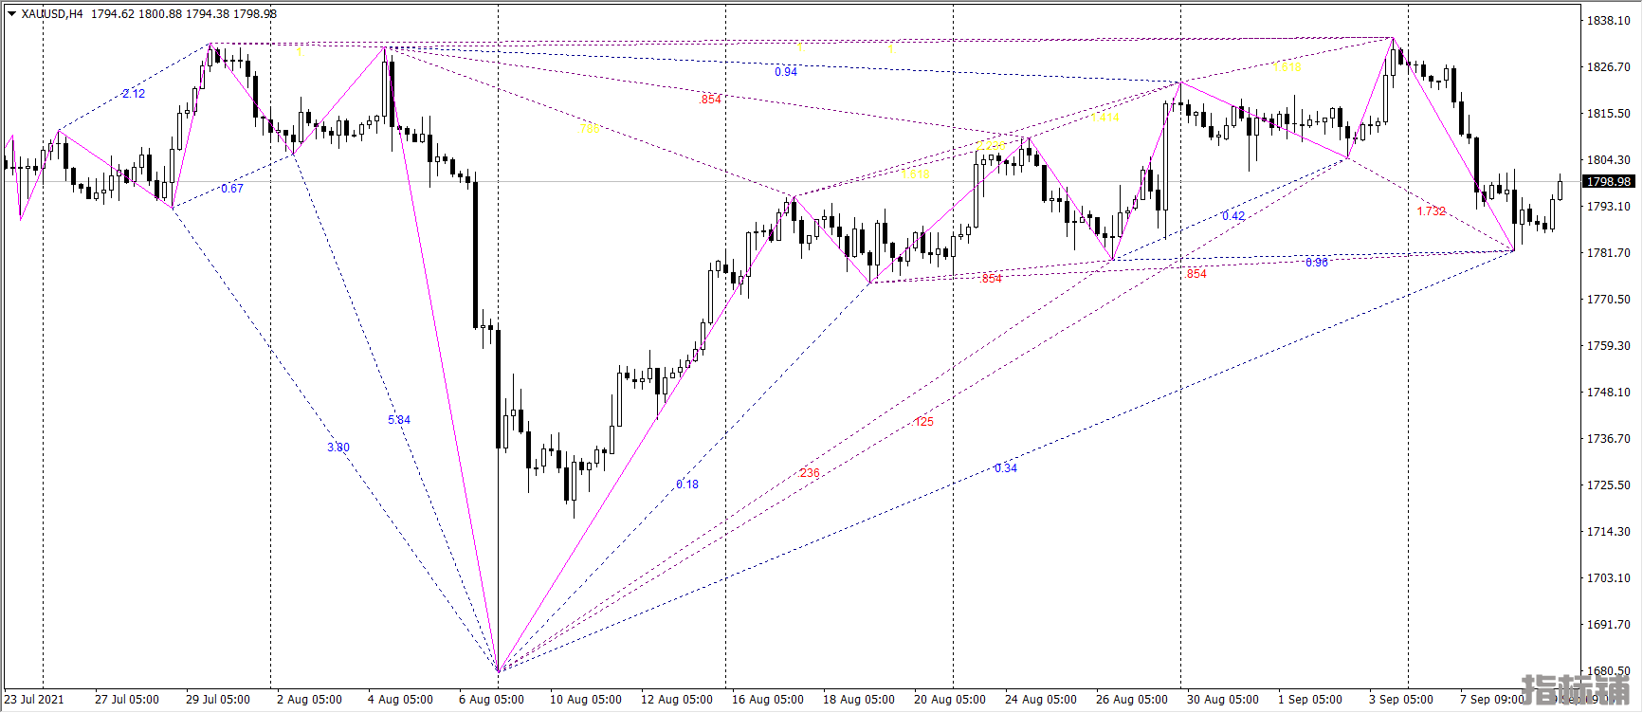Select the 3.80 ratio label

coord(338,448)
